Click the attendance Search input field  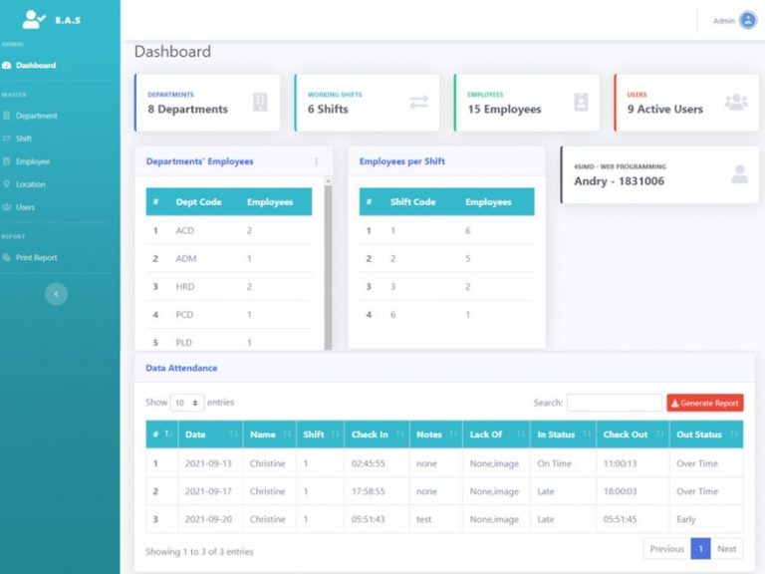click(x=614, y=403)
